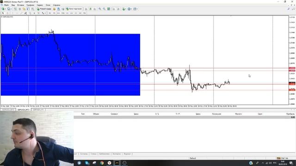Open the Data Window toolbar icon

click(x=19, y=9)
